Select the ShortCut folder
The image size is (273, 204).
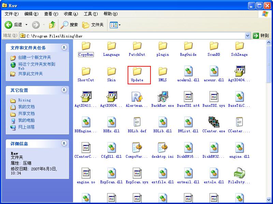tap(86, 75)
